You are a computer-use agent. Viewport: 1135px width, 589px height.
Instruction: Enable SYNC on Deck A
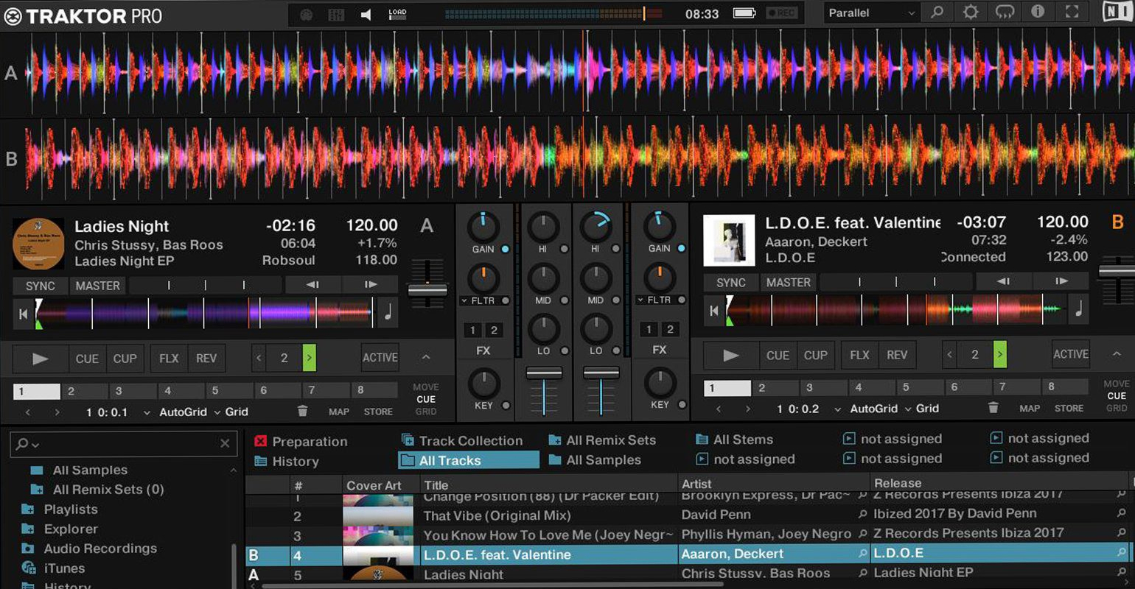[x=39, y=286]
